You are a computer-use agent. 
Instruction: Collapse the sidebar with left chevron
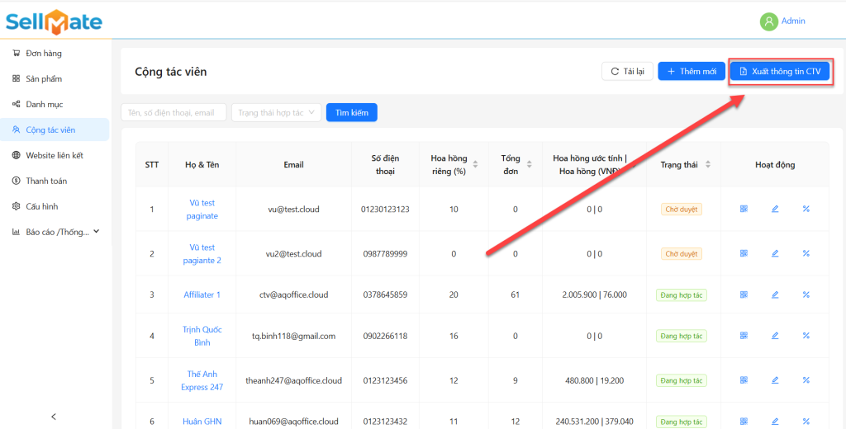54,417
